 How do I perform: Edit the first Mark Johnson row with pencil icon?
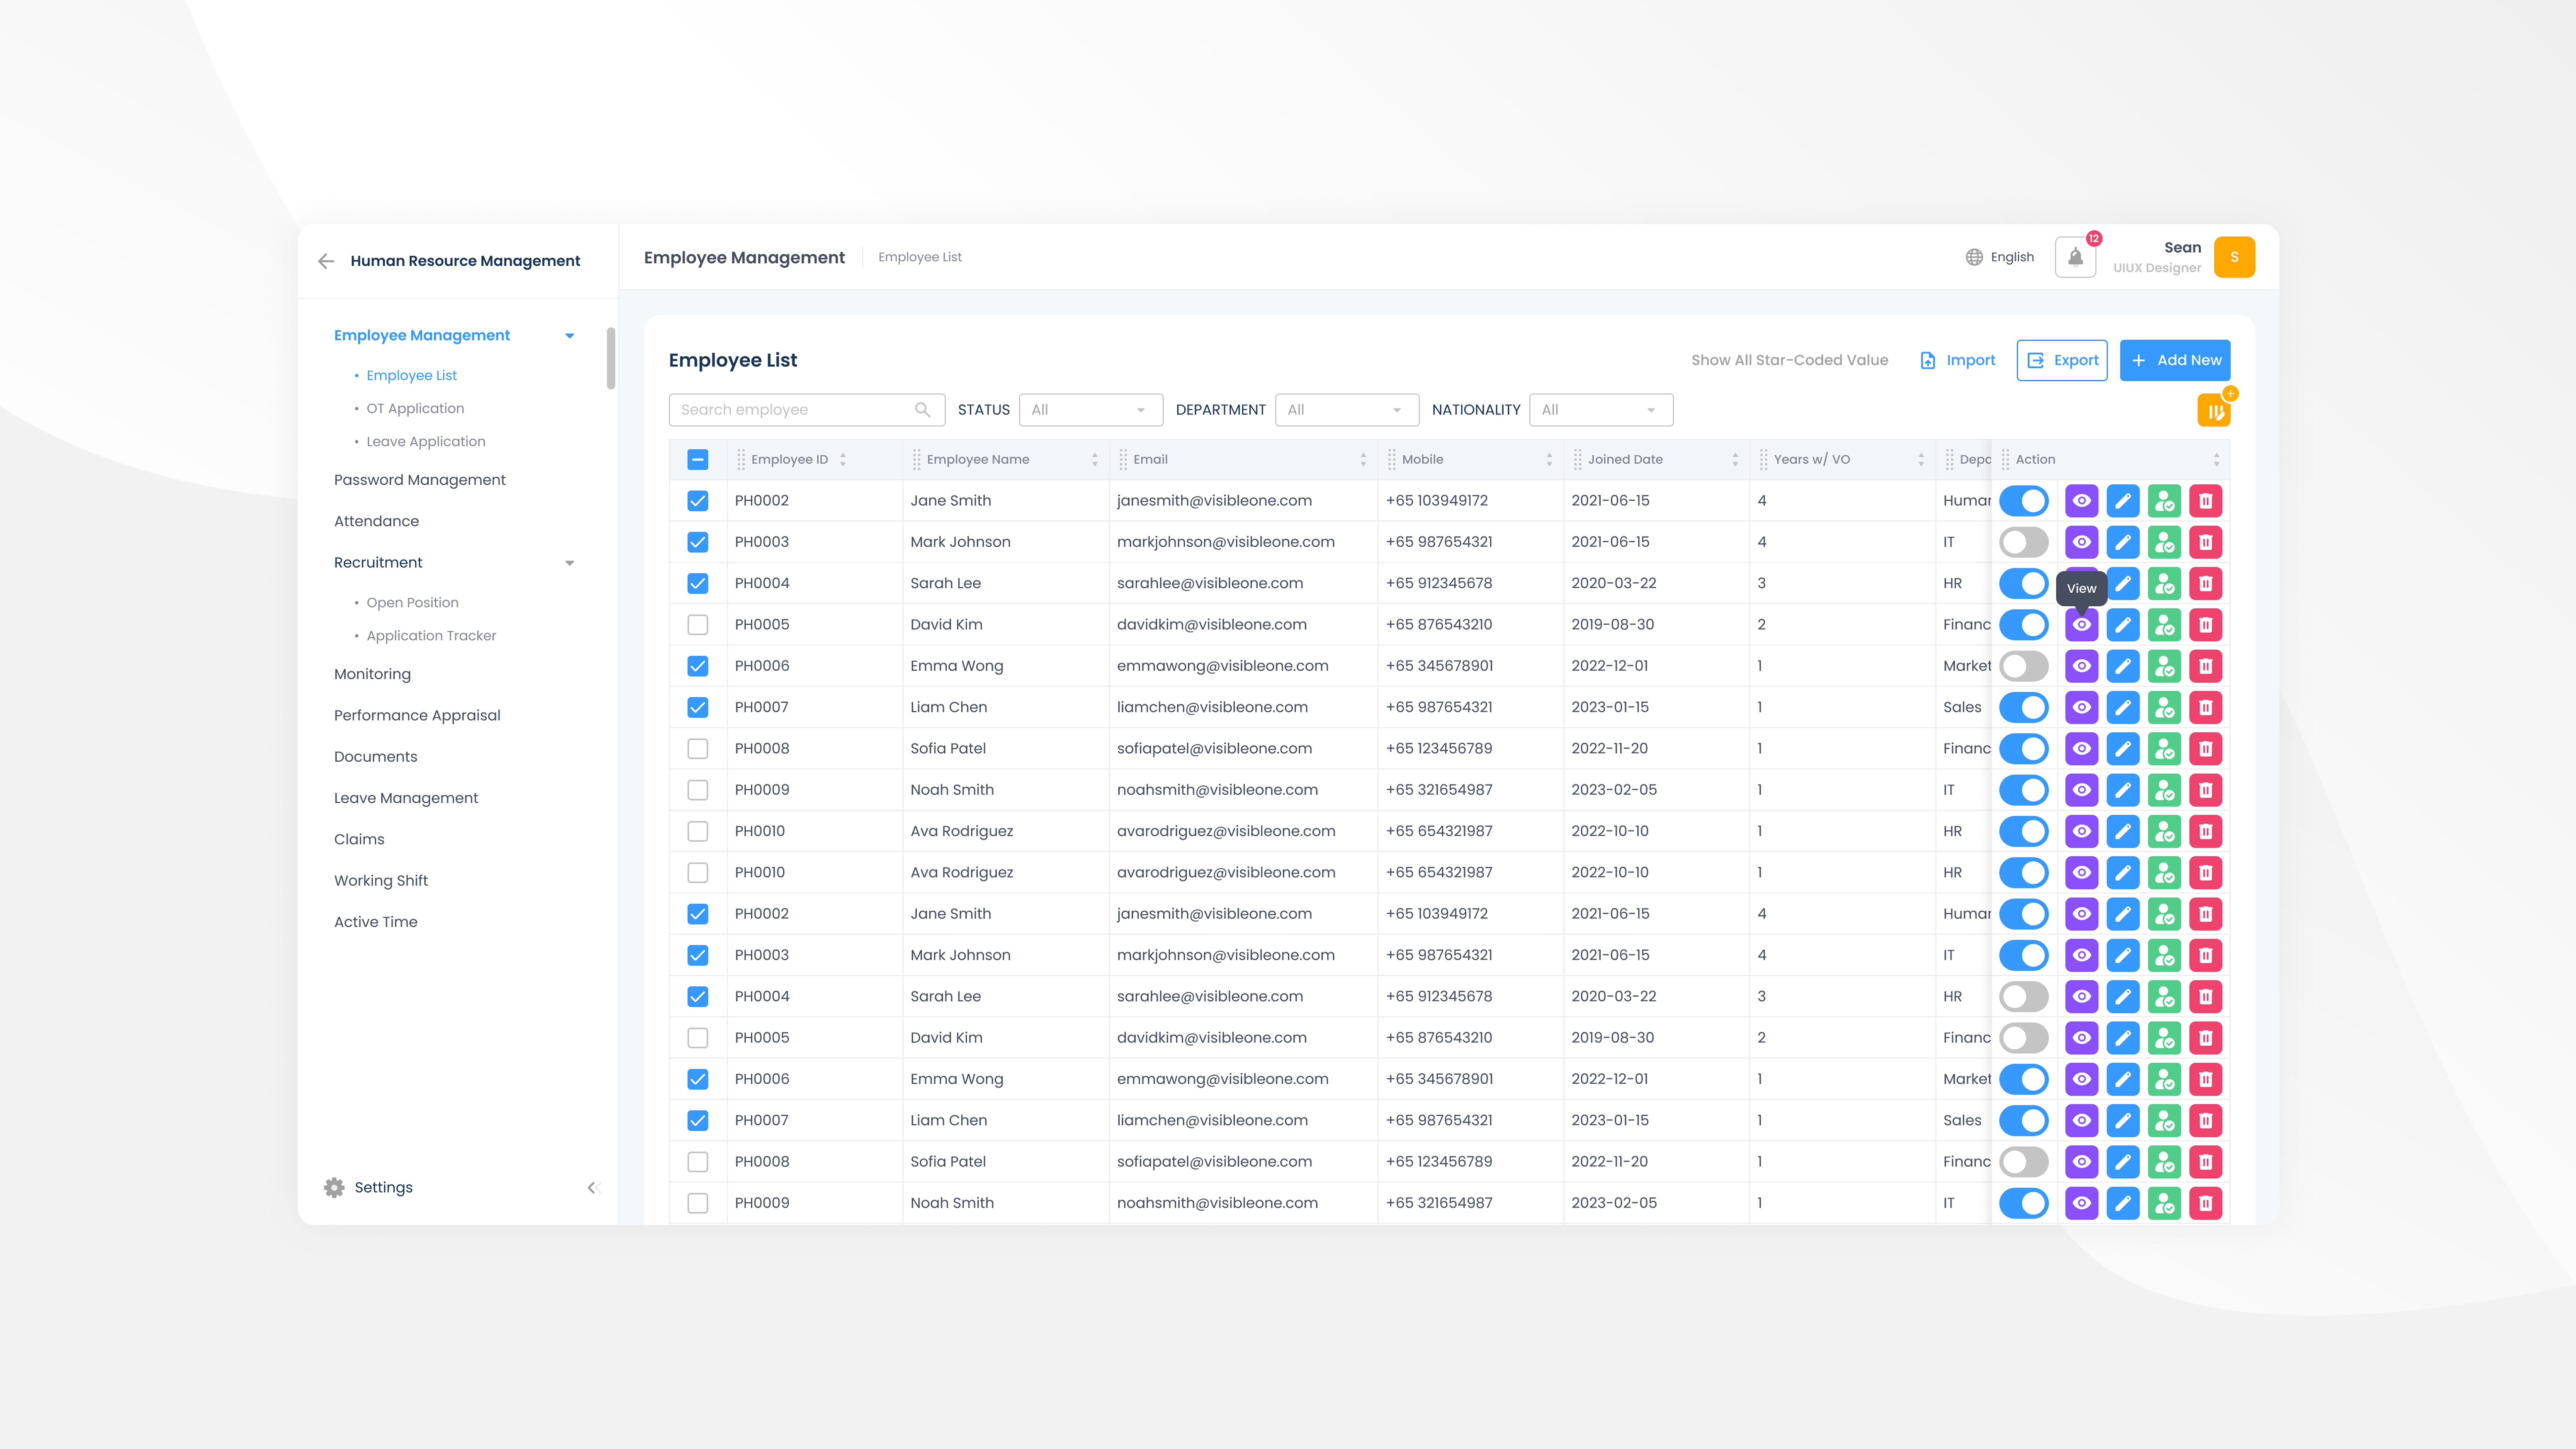[x=2123, y=542]
